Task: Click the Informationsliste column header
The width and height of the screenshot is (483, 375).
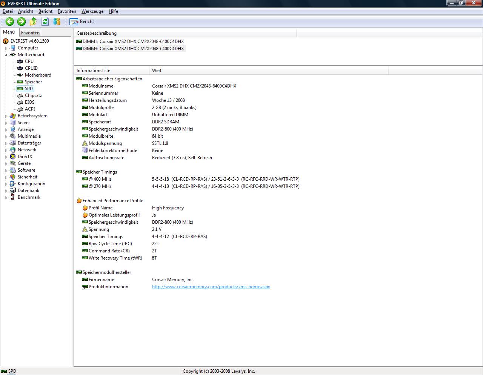Action: (x=112, y=71)
